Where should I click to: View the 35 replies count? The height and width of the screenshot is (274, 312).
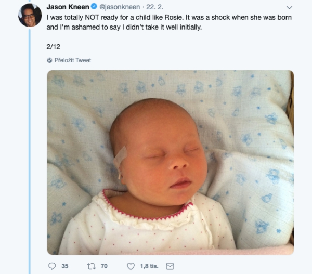pyautogui.click(x=65, y=266)
